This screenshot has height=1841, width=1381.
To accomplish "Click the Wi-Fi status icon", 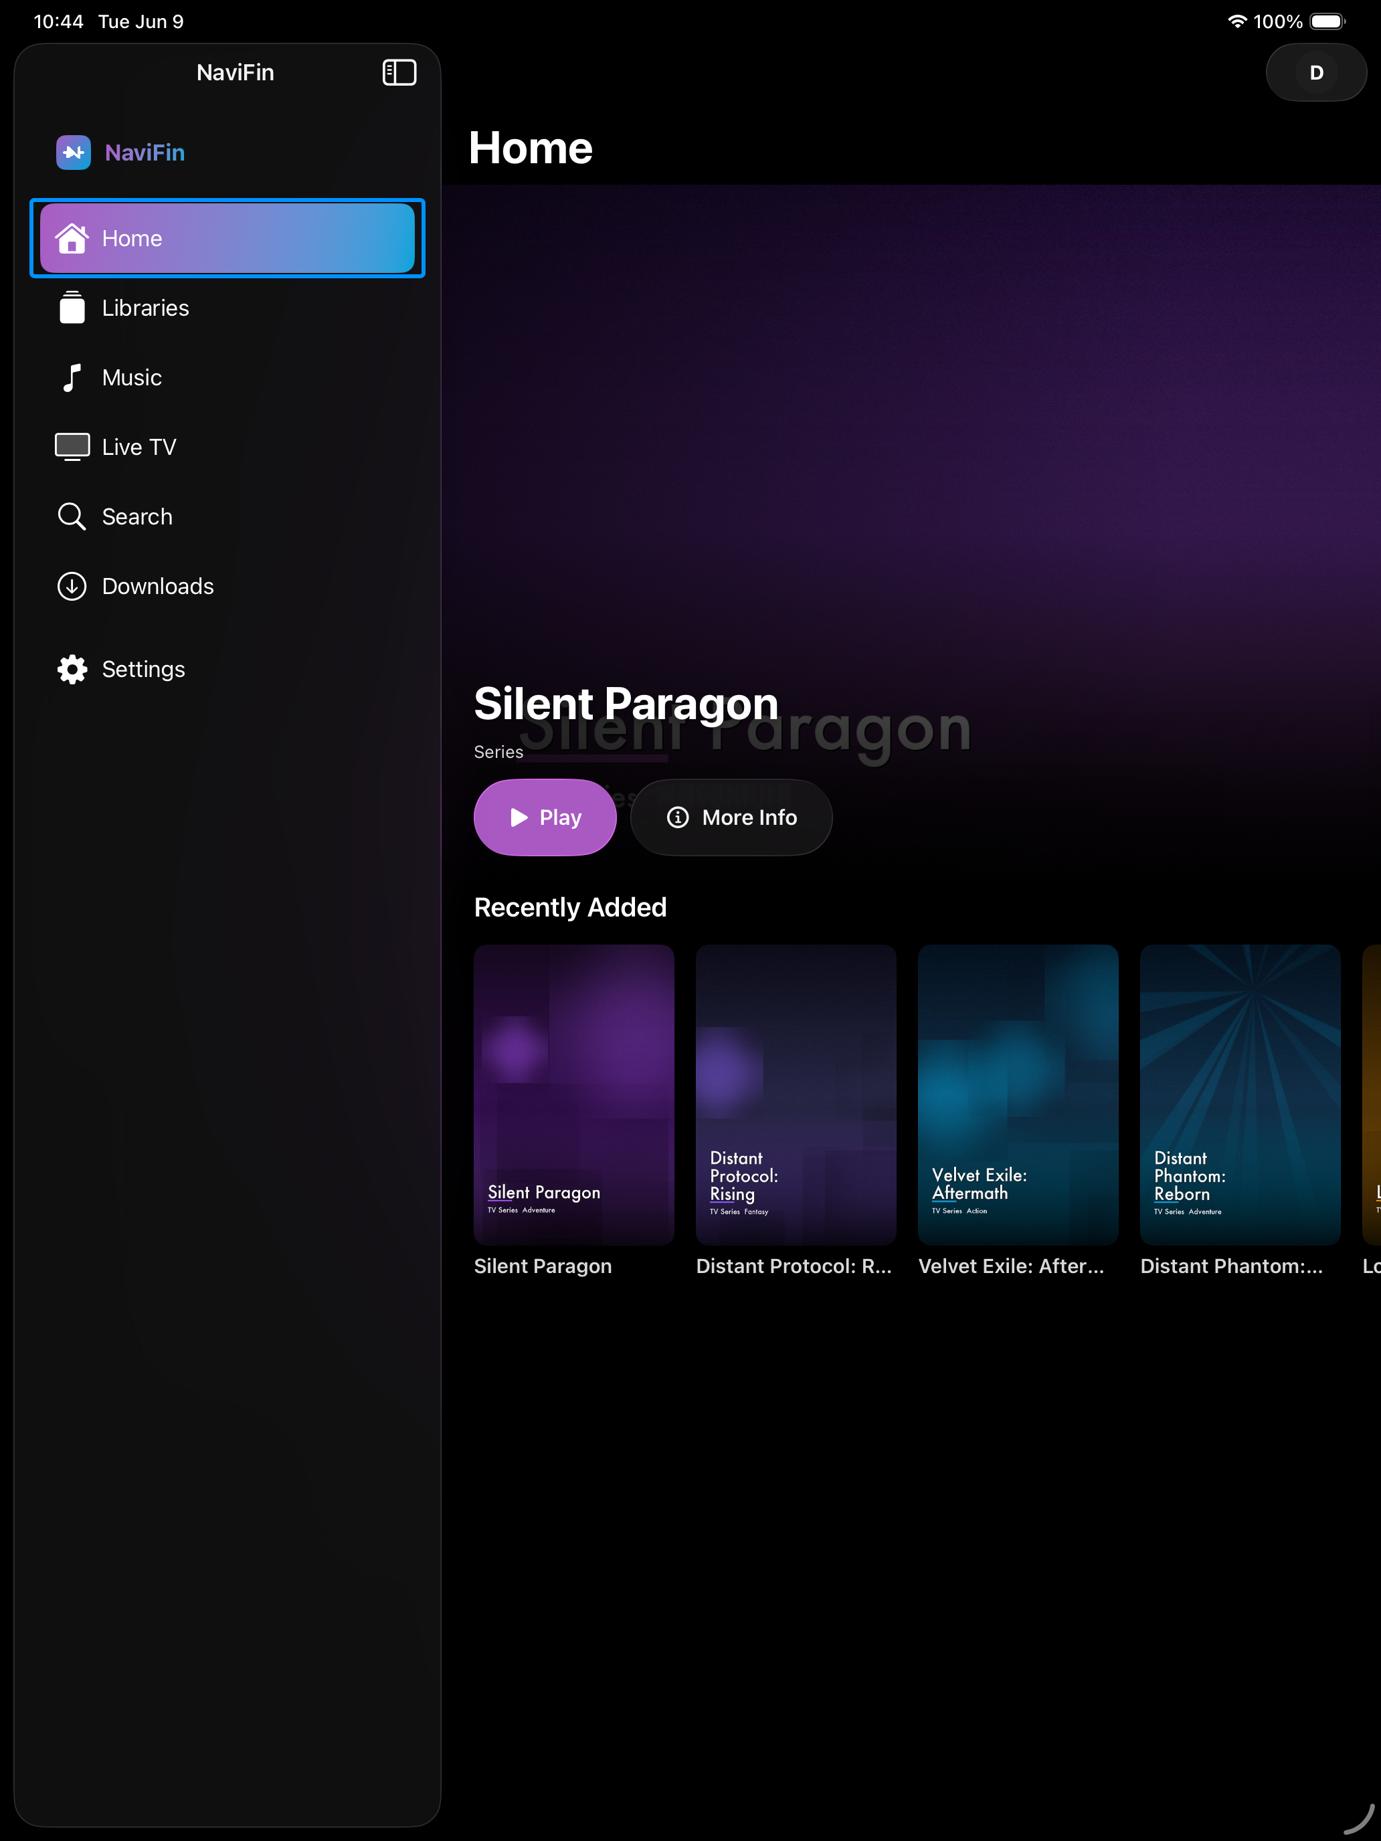I will coord(1237,21).
